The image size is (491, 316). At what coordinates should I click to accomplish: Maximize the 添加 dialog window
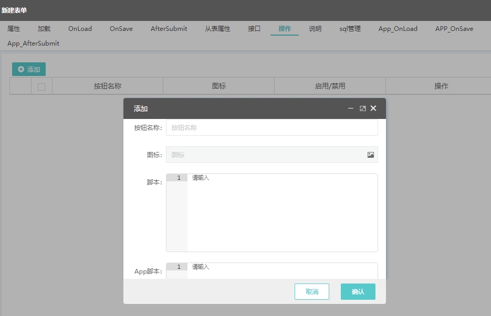pos(363,108)
